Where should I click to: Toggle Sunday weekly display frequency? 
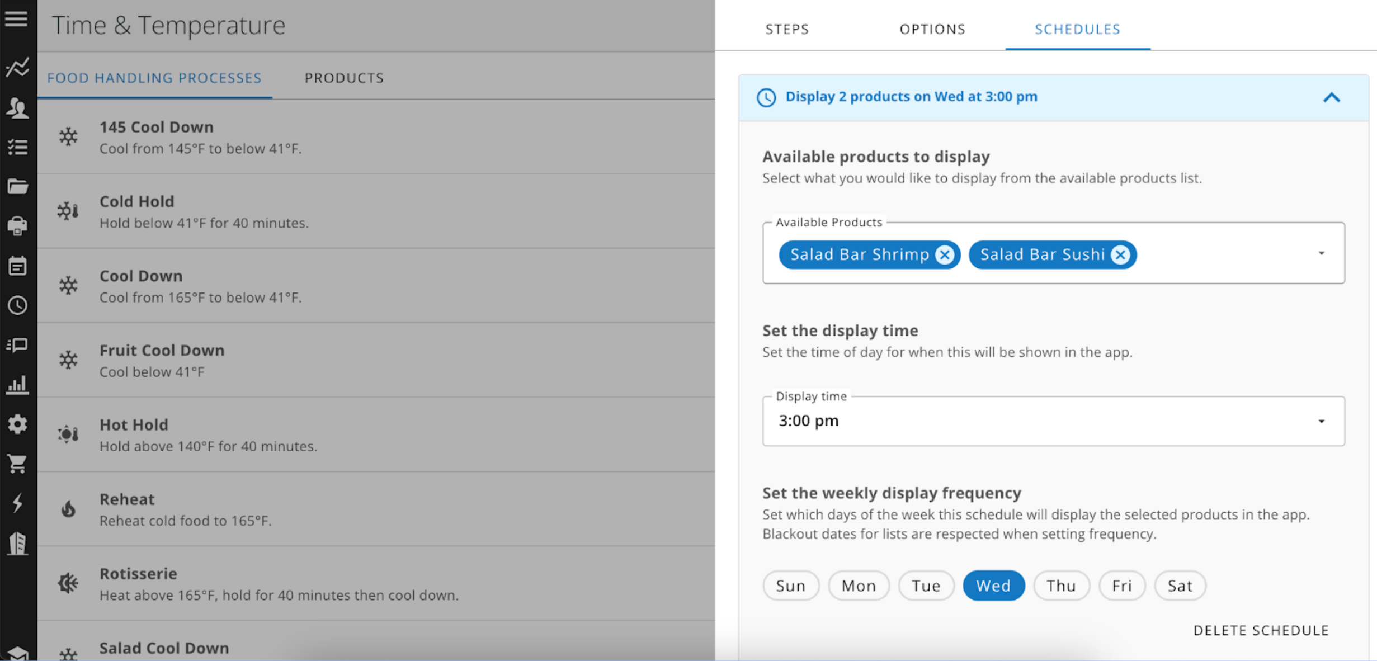pyautogui.click(x=790, y=586)
